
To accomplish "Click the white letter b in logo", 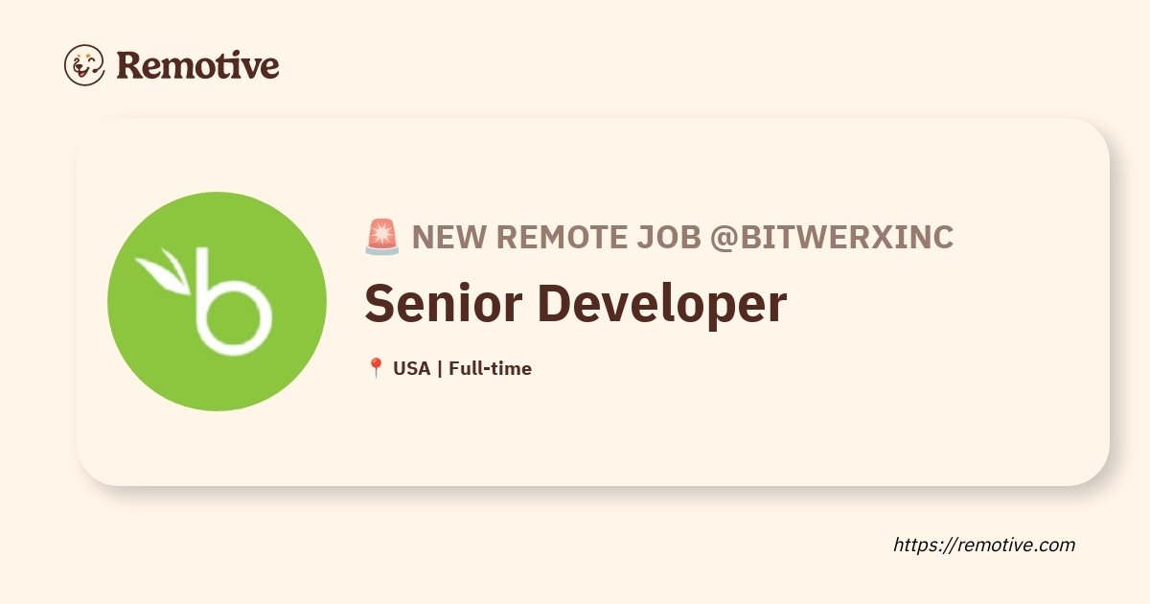I will pyautogui.click(x=230, y=300).
